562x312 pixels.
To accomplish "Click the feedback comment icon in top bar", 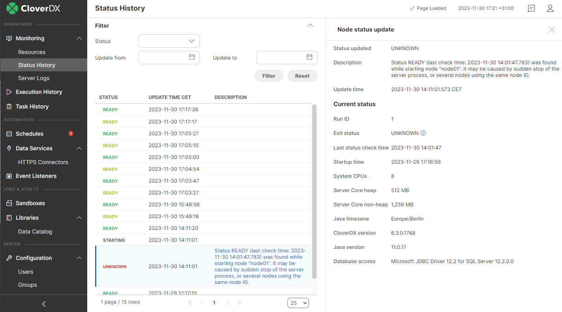I will (x=531, y=8).
